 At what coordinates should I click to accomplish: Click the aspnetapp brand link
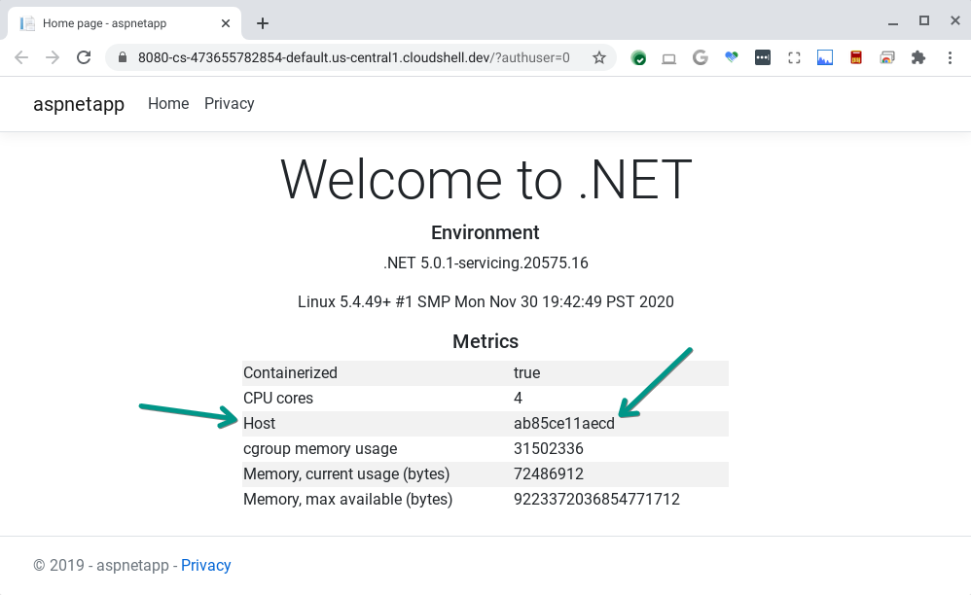(79, 104)
